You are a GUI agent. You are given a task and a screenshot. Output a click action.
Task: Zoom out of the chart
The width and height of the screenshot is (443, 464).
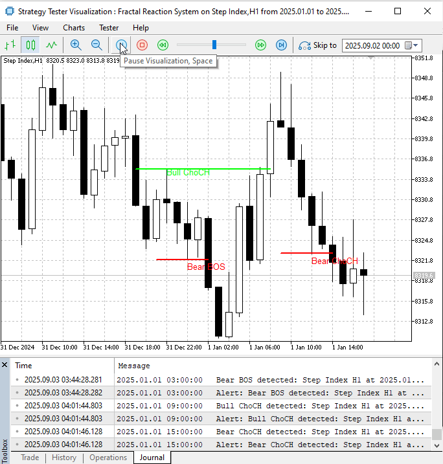click(x=97, y=45)
